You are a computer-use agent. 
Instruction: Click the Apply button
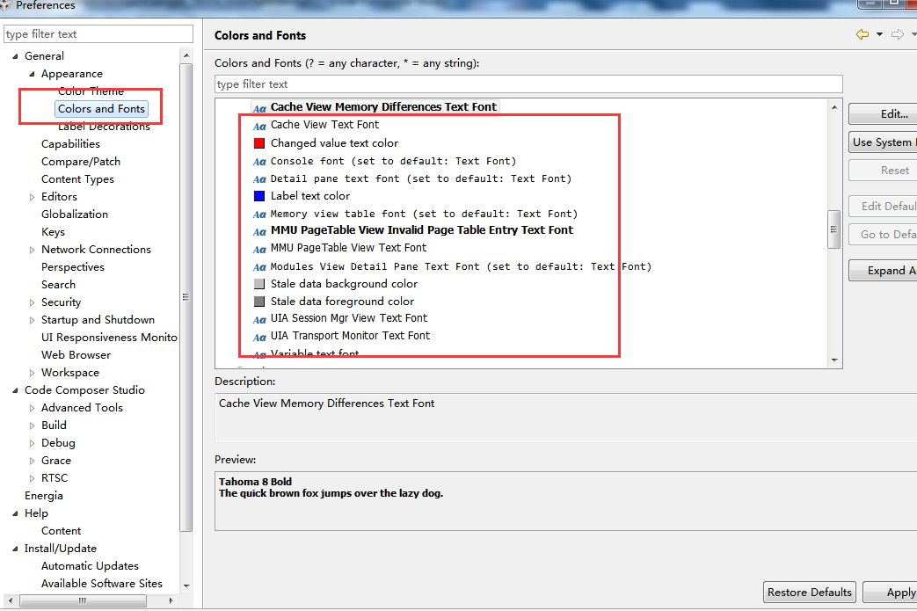point(891,593)
